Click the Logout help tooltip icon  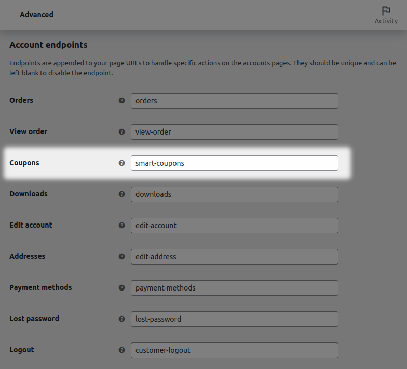pyautogui.click(x=121, y=350)
